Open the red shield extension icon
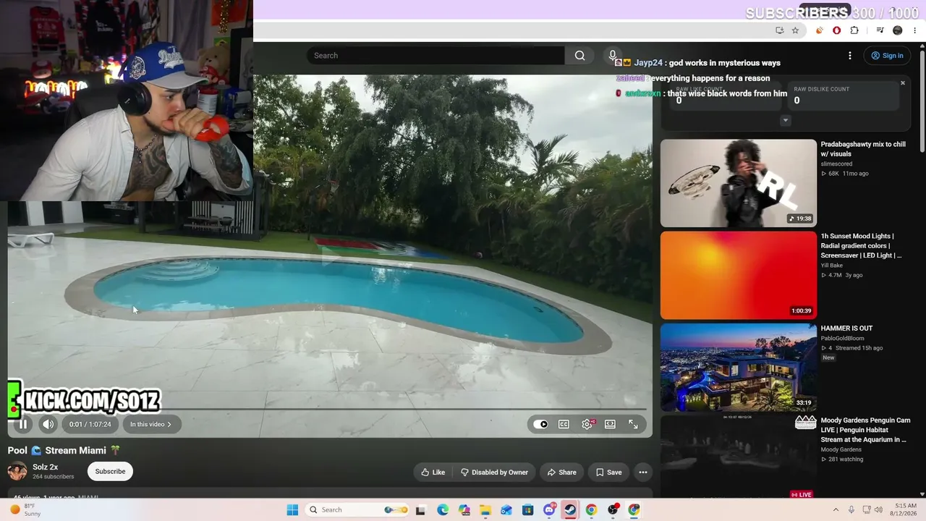 [837, 30]
